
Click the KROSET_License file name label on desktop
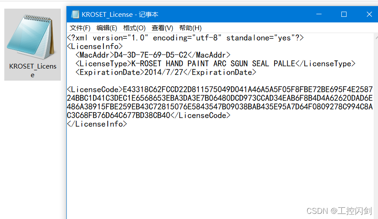[x=33, y=70]
